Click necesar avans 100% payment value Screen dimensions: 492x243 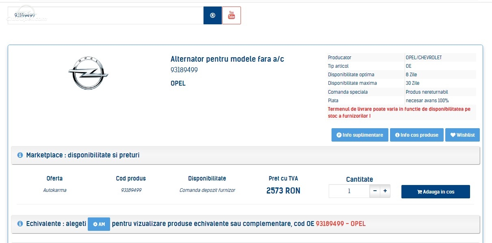[x=427, y=101]
